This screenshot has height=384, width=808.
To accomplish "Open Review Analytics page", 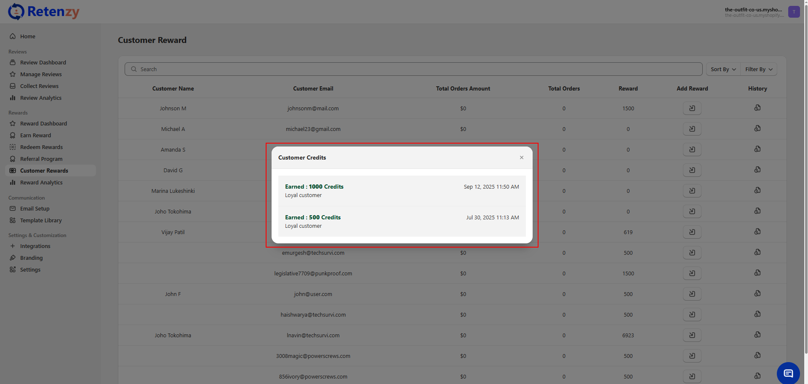I will [40, 98].
